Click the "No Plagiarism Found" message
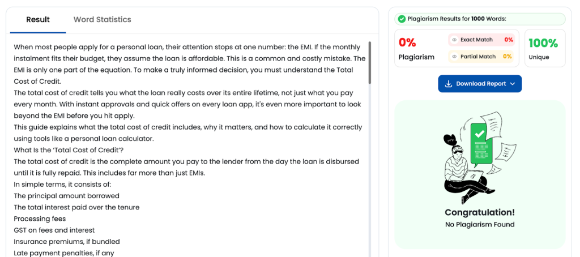 (x=480, y=225)
